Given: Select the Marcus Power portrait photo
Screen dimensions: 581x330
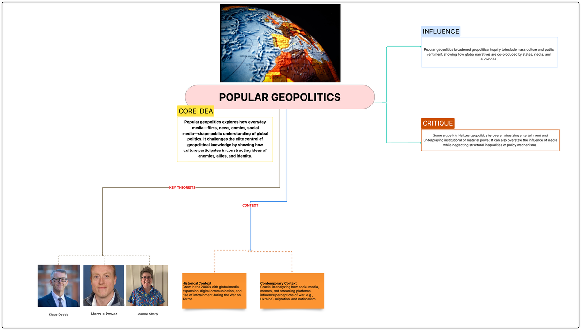Looking at the screenshot, I should click(x=104, y=285).
